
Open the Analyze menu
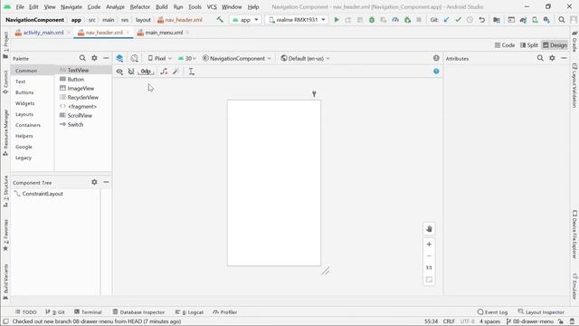point(115,6)
